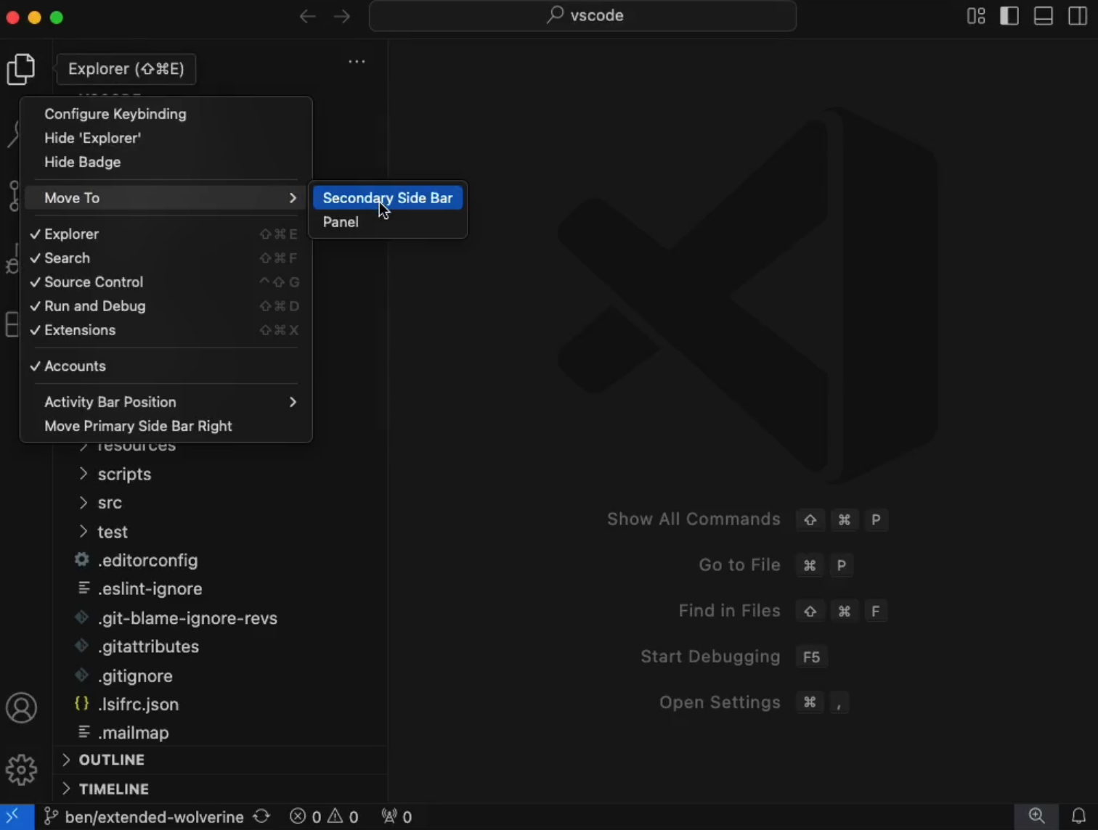Uncheck Source Control in the context menu

tap(166, 282)
